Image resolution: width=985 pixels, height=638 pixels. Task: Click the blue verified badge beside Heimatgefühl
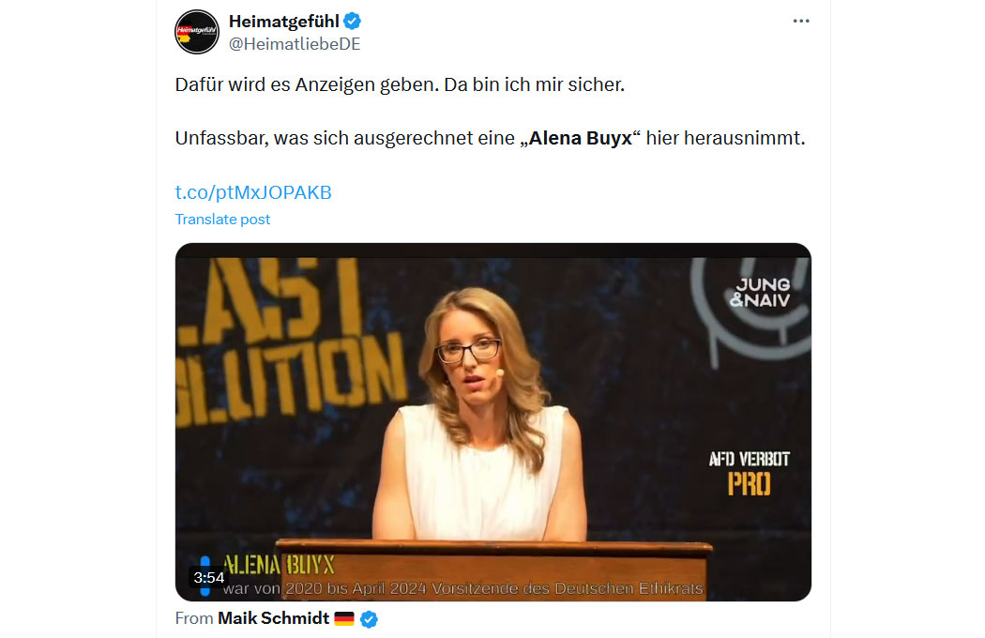pyautogui.click(x=353, y=21)
